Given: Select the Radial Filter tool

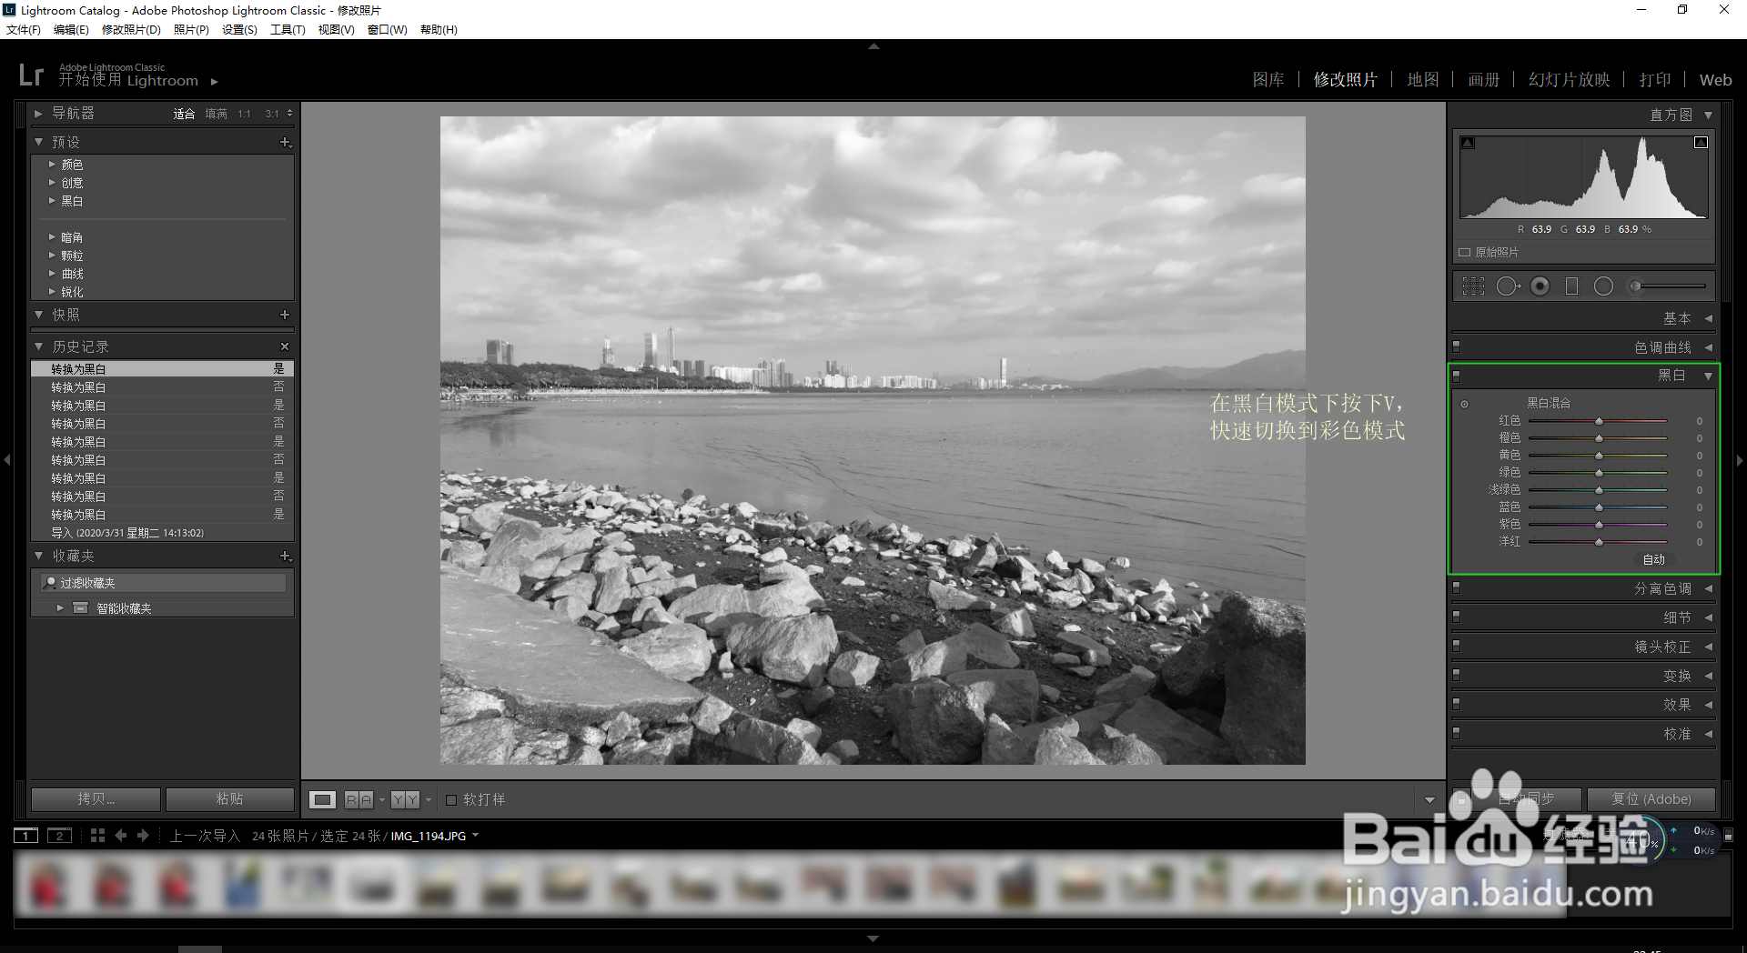Looking at the screenshot, I should click(x=1603, y=286).
